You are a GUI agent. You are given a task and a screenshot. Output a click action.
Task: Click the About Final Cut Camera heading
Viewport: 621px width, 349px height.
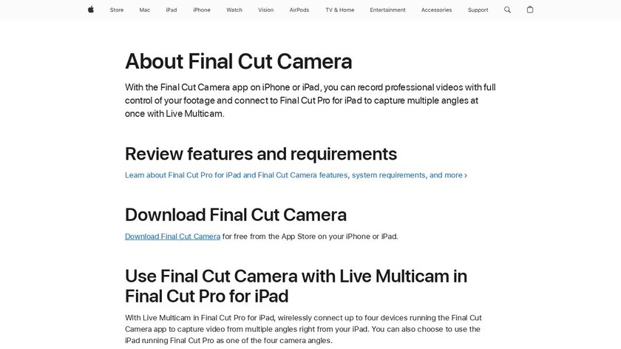(x=238, y=61)
